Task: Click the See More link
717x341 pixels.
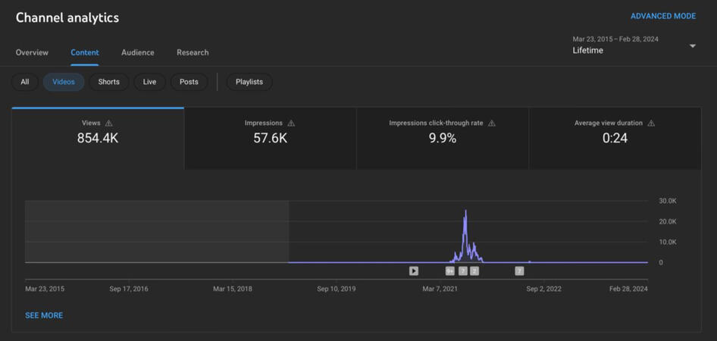Action: [x=44, y=315]
